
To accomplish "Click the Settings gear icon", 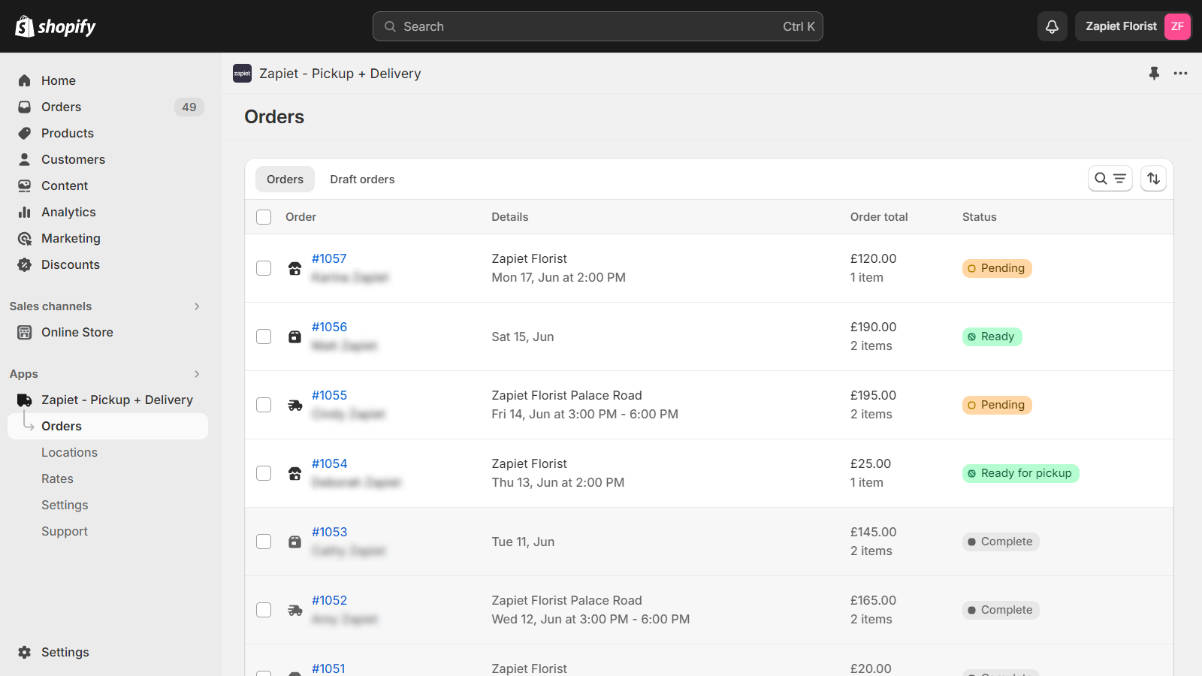I will 25,652.
